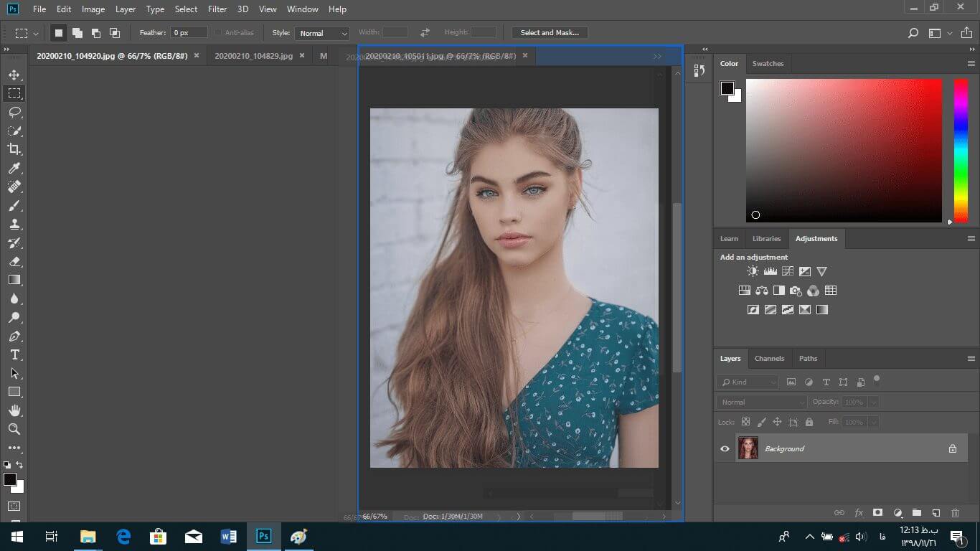Click the Feather input field
The image size is (980, 551).
tap(189, 33)
